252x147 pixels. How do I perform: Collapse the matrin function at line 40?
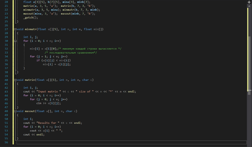pyautogui.click(x=15, y=80)
